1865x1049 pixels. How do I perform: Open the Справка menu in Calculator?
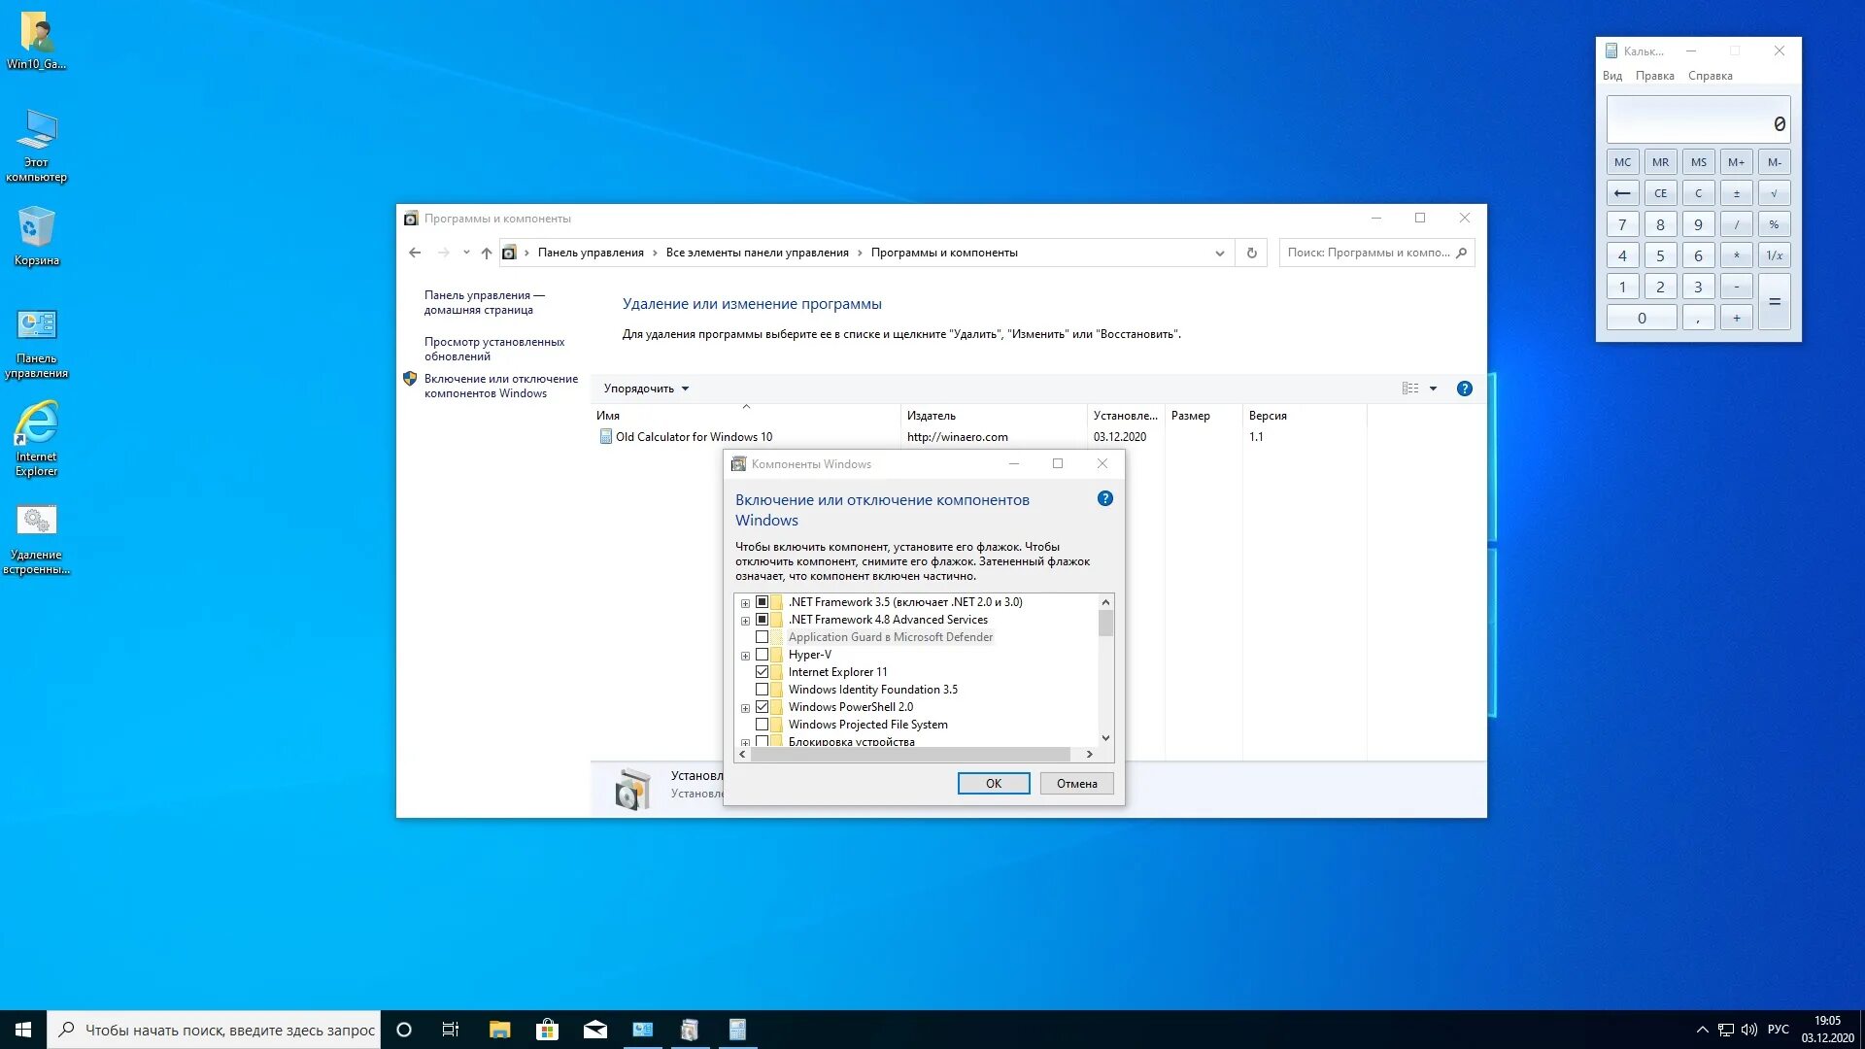click(1710, 75)
